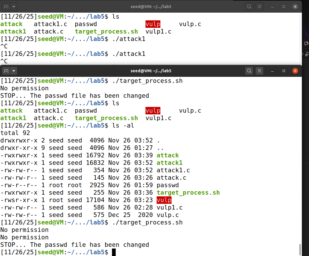
Task: Click the front terminal scrollbar thumb
Action: (x=300, y=249)
